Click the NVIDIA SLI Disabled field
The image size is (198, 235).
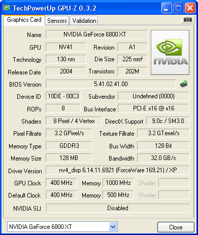[118, 208]
